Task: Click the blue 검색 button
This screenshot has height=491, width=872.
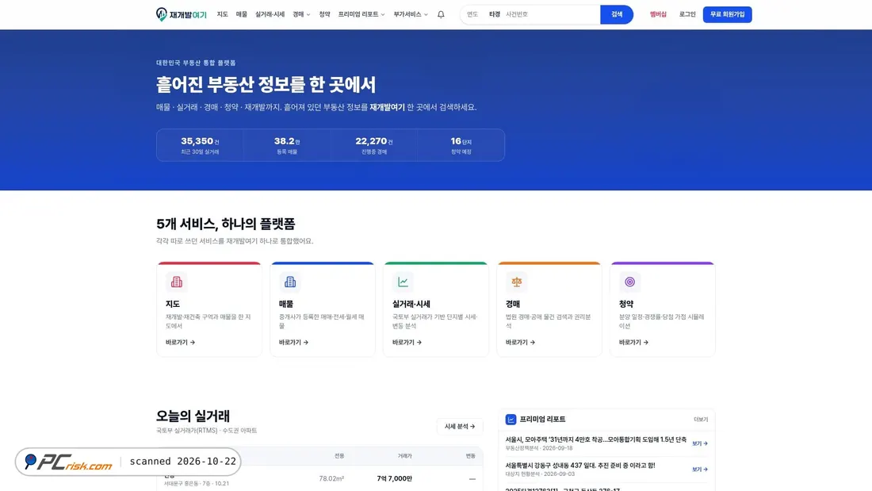Action: (617, 14)
